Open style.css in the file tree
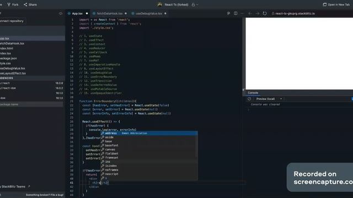Viewport: 353px width, 198px height. pyautogui.click(x=33, y=63)
